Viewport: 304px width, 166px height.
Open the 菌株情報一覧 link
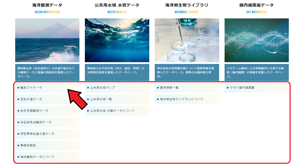click(x=187, y=88)
